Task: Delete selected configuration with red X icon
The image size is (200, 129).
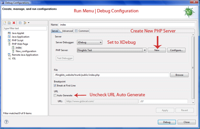Action: [14, 23]
